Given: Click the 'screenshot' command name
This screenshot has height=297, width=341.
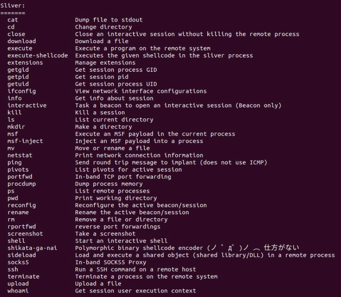Looking at the screenshot, I should pos(25,234).
